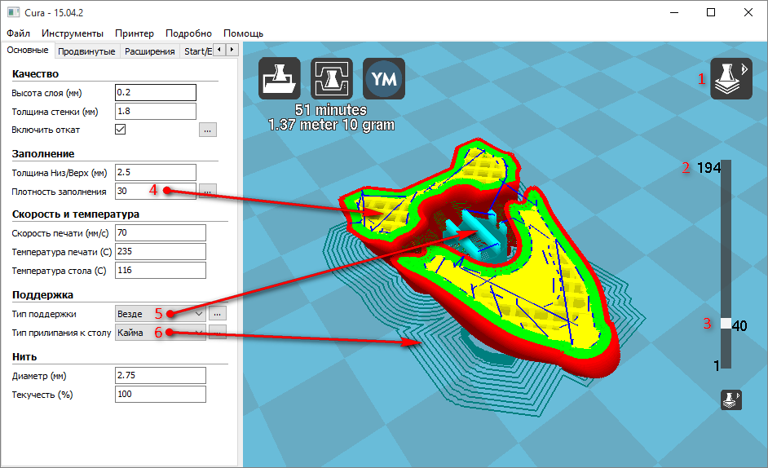
Task: Click the YM share button
Action: click(x=383, y=79)
